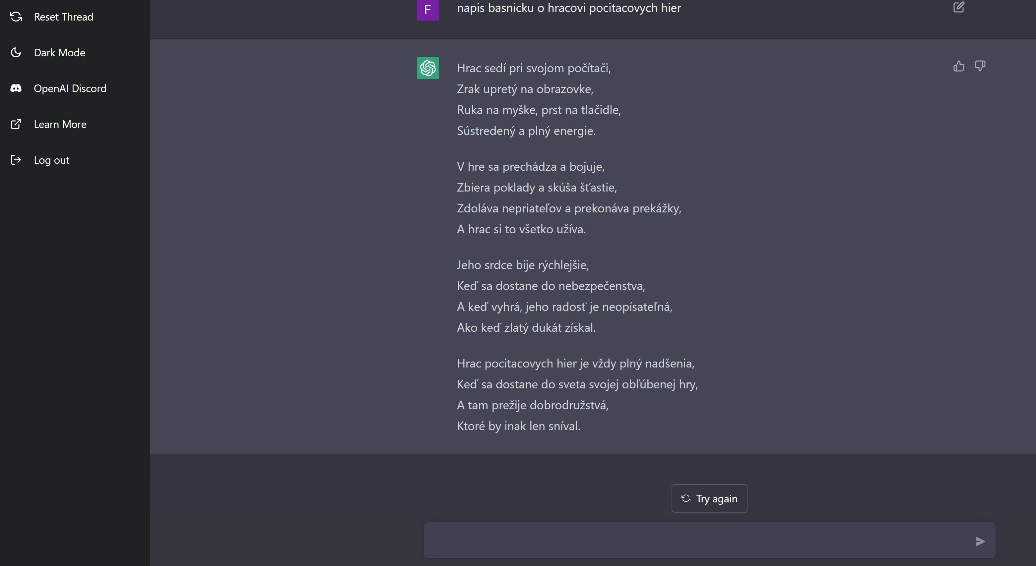
Task: Click the Reset Thread refresh icon
Action: (x=16, y=17)
